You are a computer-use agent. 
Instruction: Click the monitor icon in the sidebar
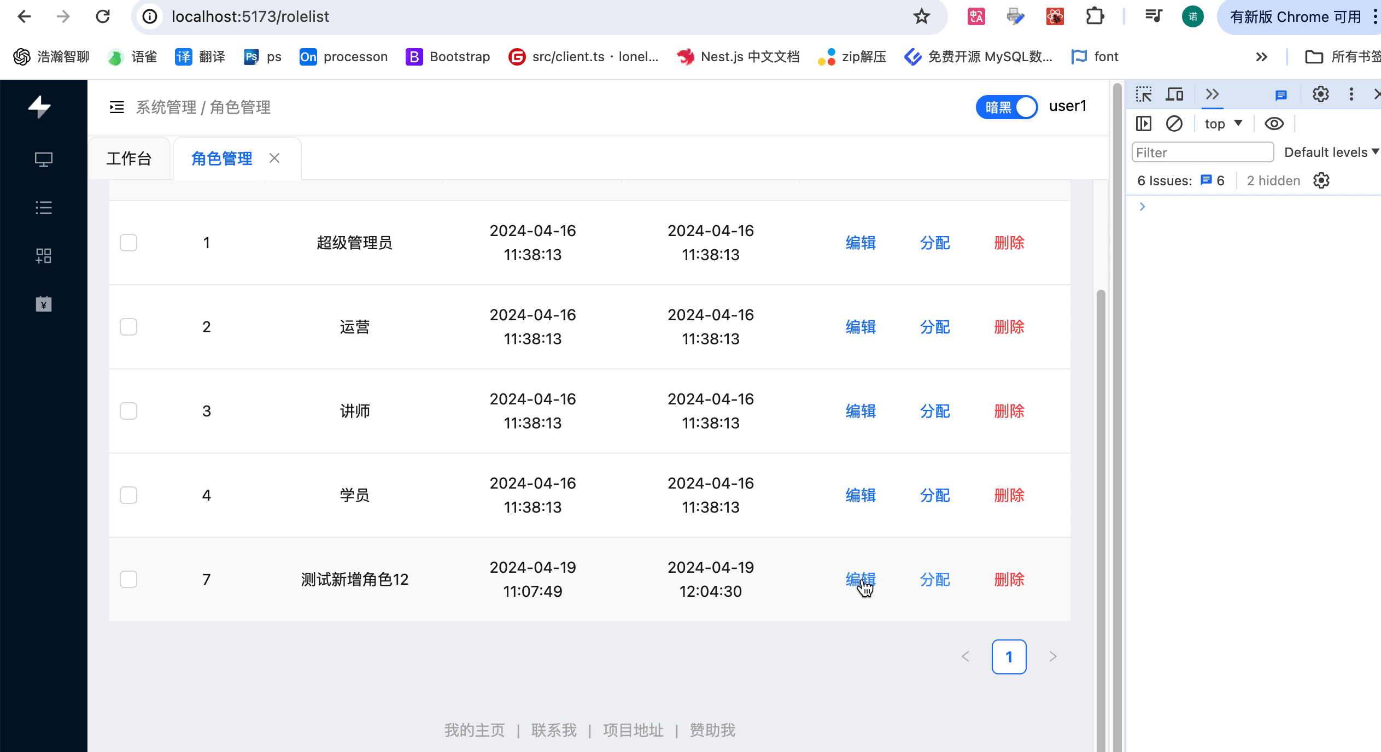pyautogui.click(x=44, y=160)
